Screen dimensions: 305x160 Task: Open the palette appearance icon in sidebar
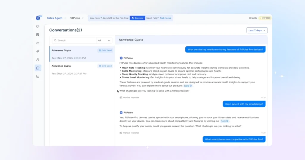38,26
